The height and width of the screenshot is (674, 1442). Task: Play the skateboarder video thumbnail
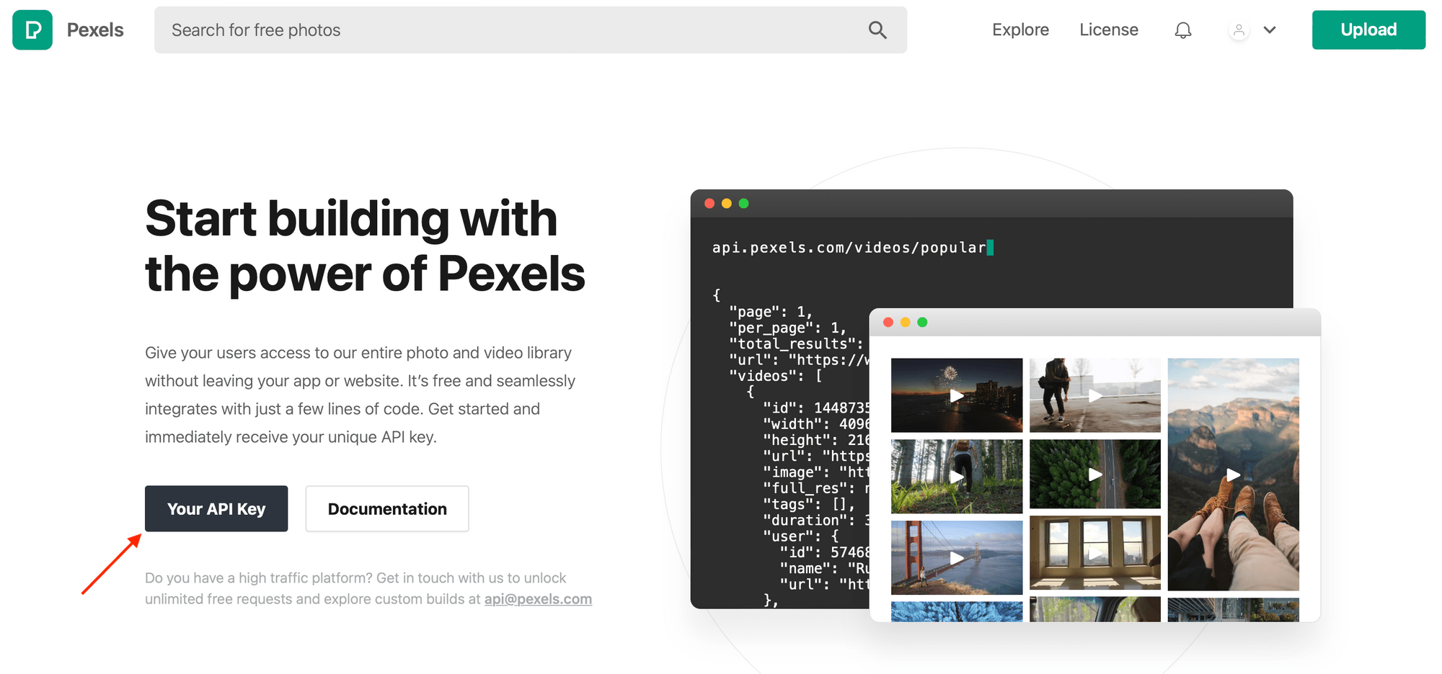1095,395
